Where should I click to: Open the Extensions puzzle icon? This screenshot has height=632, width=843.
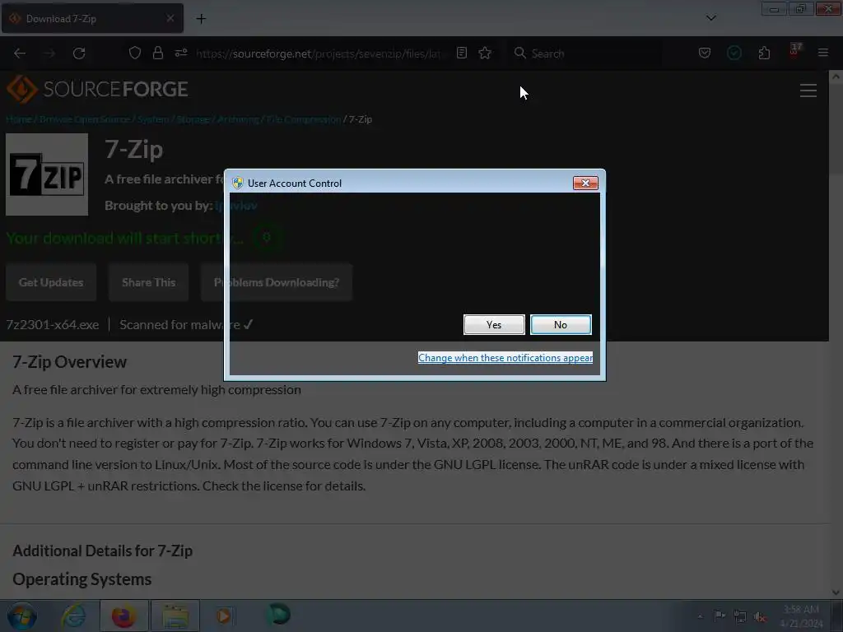click(764, 53)
